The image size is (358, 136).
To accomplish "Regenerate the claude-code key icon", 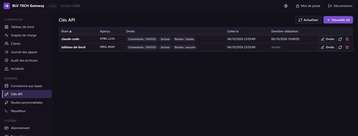I will (x=340, y=39).
